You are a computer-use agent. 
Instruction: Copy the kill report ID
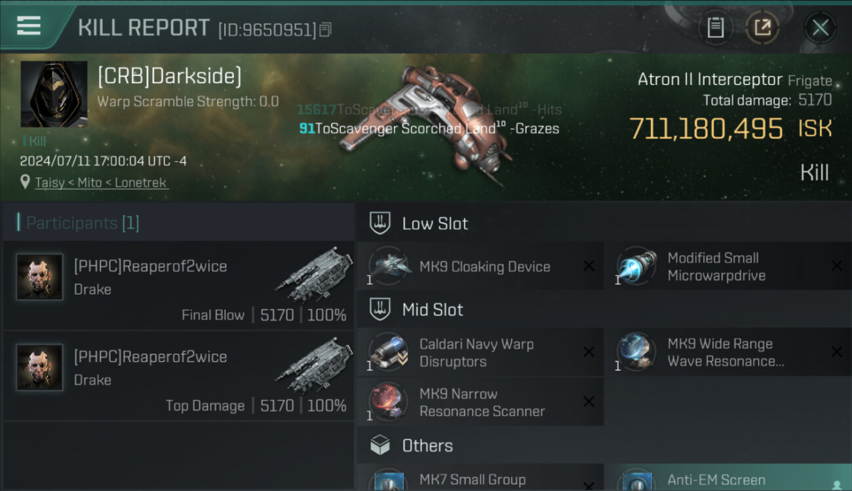pyautogui.click(x=326, y=29)
